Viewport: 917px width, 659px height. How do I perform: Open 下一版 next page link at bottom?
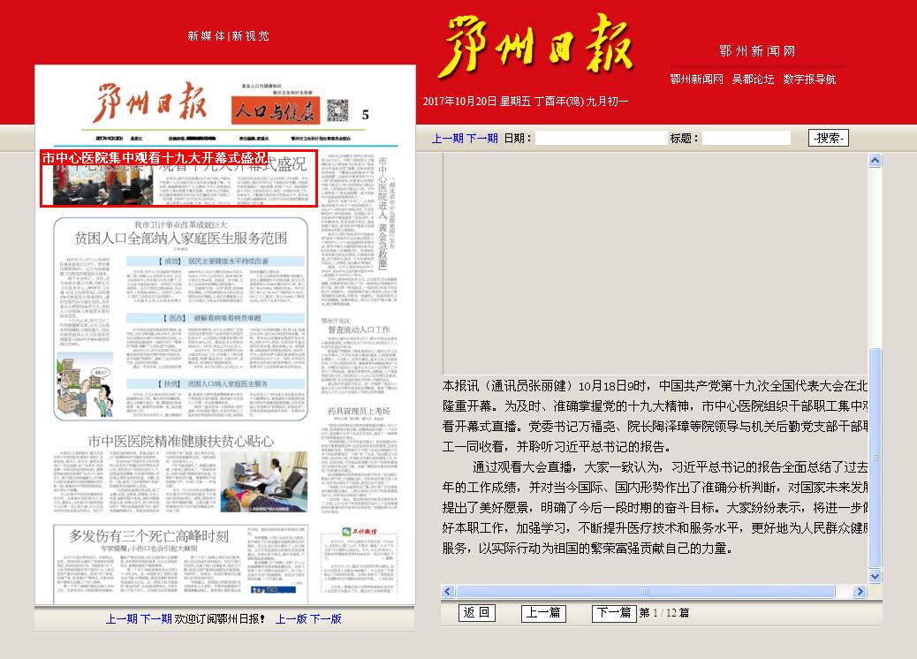click(326, 618)
